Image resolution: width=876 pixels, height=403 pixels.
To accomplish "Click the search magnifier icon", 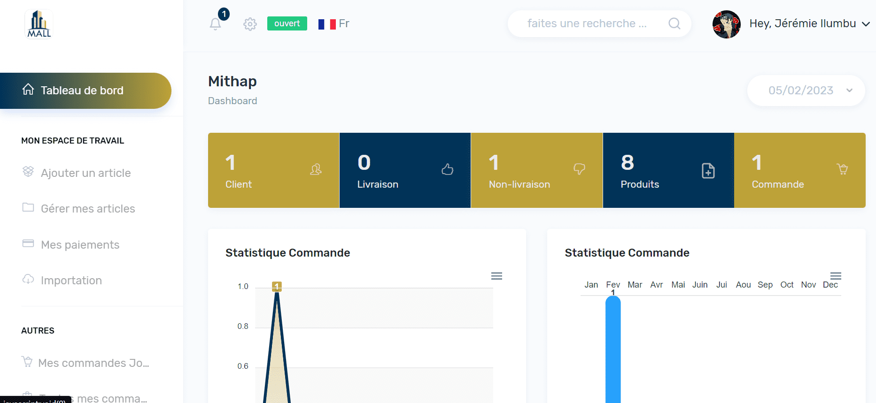I will pos(674,23).
